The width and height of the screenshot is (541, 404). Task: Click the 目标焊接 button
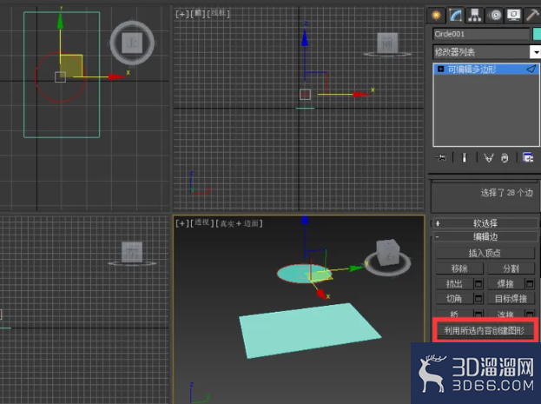511,298
